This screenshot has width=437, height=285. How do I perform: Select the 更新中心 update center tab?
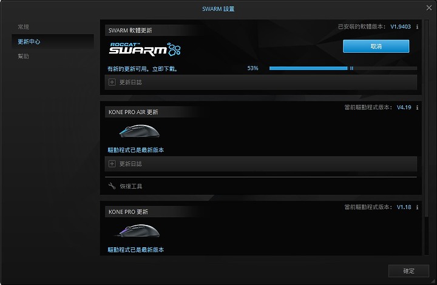53,41
